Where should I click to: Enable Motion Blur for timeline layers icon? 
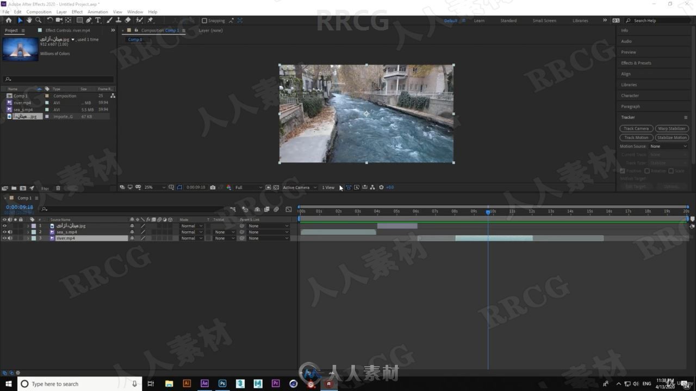click(276, 209)
